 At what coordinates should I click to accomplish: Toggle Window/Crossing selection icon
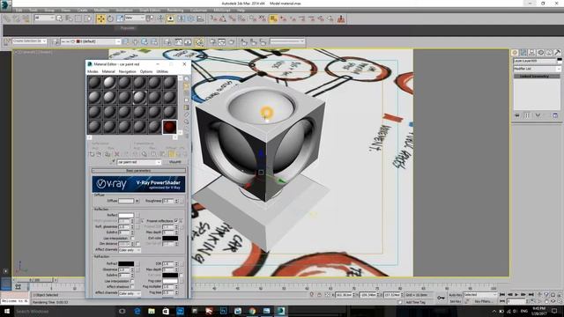click(88, 18)
